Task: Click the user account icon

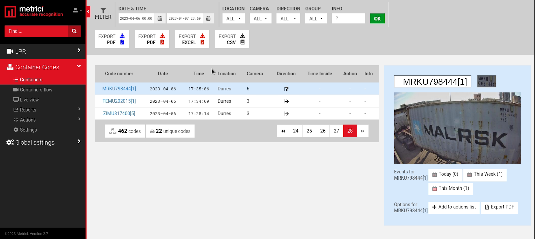Action: [x=77, y=10]
